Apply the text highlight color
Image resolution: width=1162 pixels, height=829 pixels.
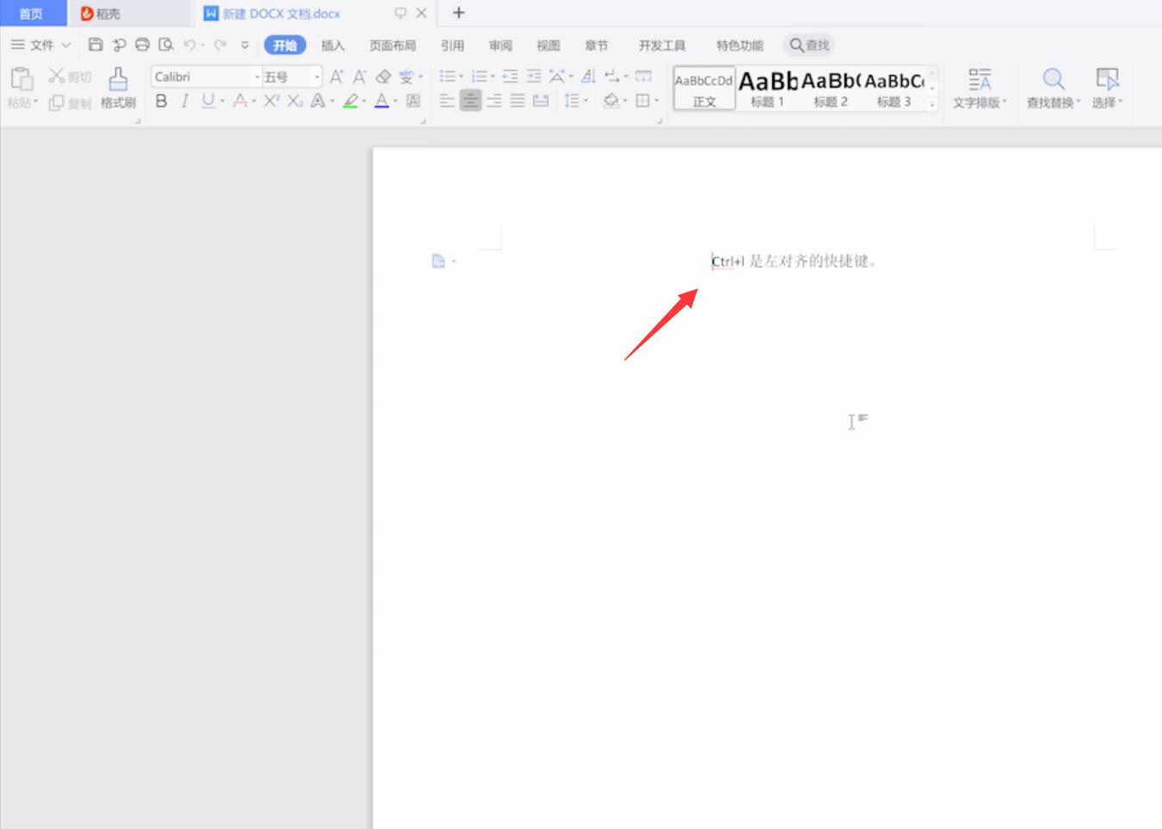pyautogui.click(x=350, y=101)
